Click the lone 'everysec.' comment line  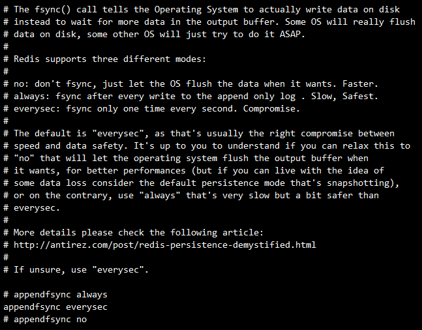pos(31,208)
